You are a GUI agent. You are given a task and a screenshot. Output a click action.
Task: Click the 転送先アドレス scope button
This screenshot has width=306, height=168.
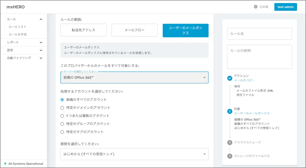[83, 30]
